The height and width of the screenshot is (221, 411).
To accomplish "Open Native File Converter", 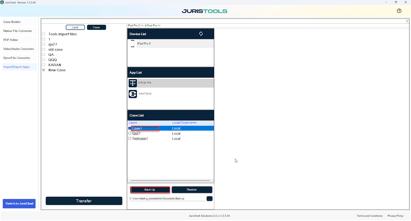I will click(18, 31).
